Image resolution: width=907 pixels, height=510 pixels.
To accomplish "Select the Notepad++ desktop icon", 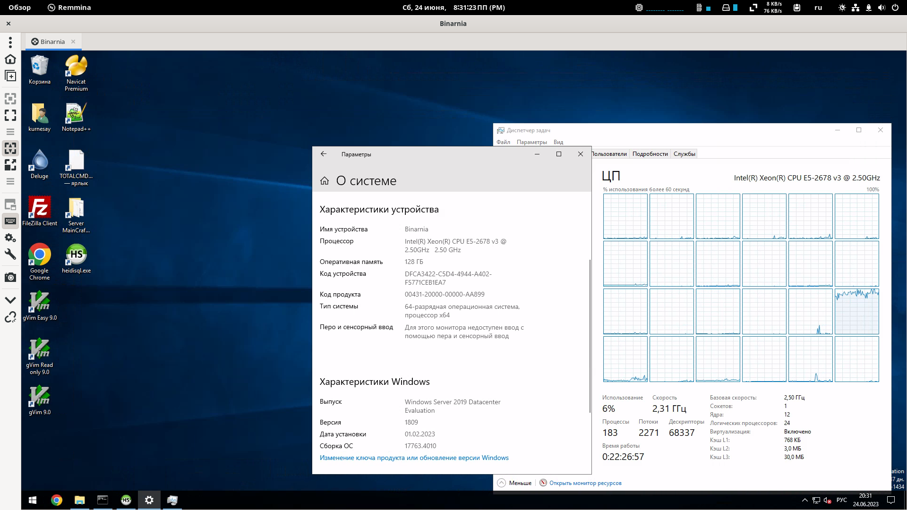I will [76, 117].
